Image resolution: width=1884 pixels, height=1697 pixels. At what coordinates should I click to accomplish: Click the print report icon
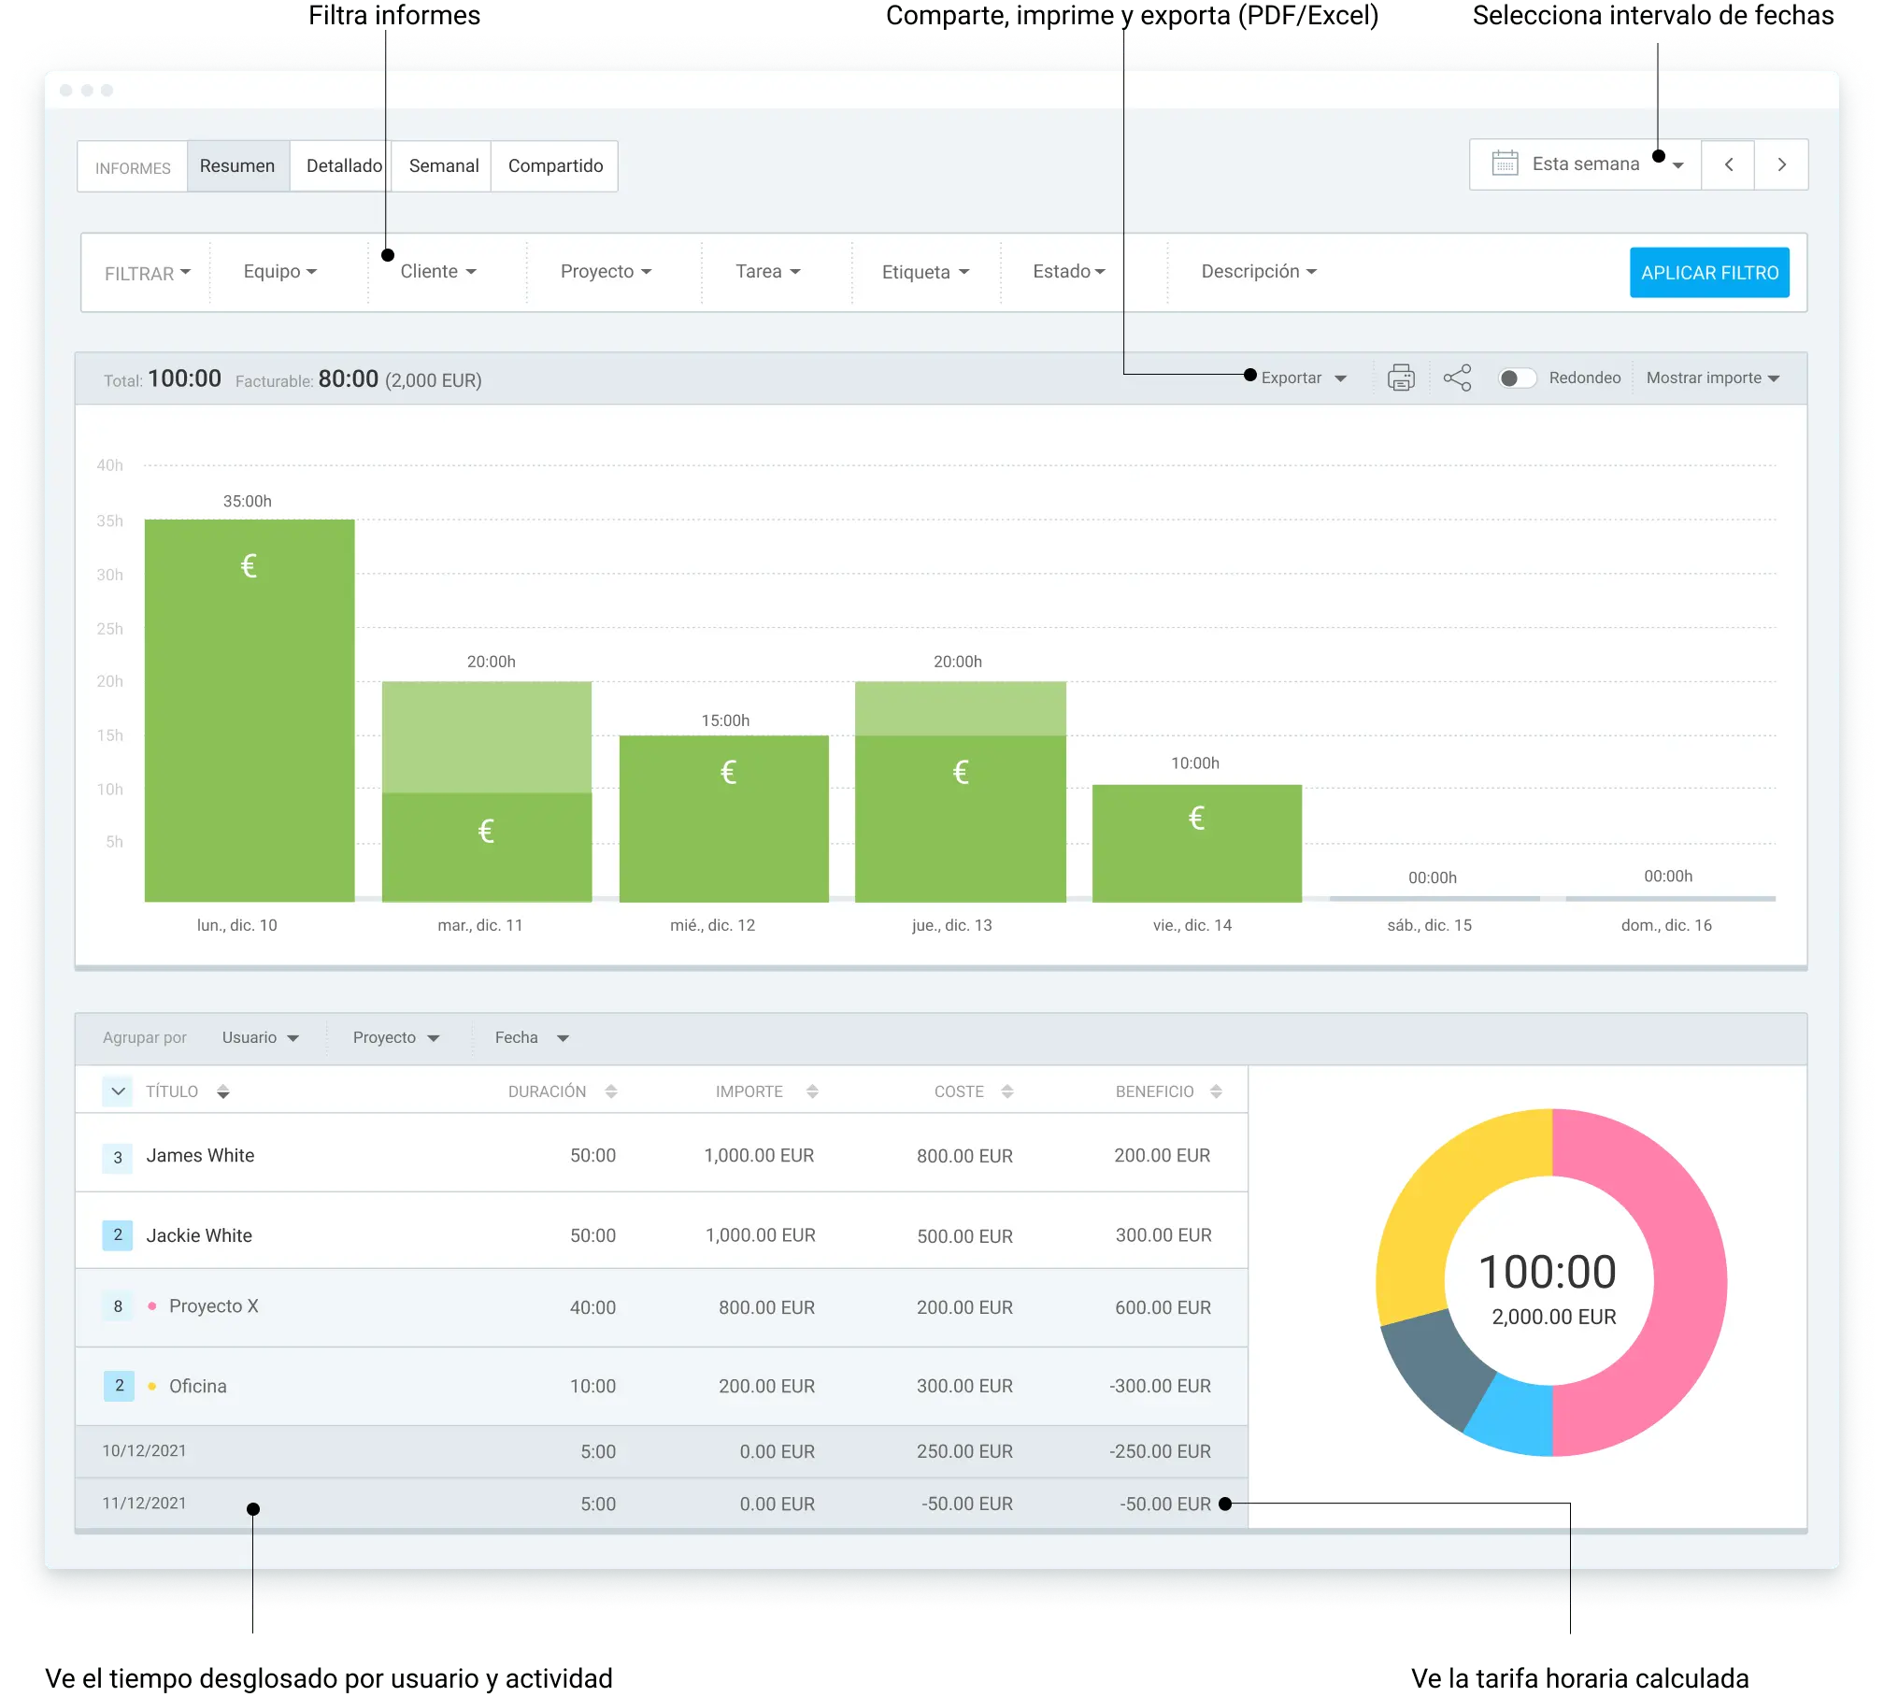1401,378
